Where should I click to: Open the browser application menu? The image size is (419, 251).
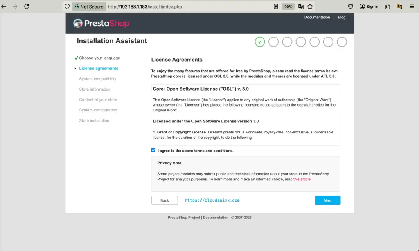411,6
